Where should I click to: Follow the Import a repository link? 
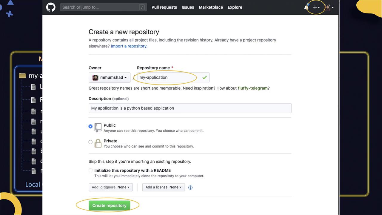[129, 46]
